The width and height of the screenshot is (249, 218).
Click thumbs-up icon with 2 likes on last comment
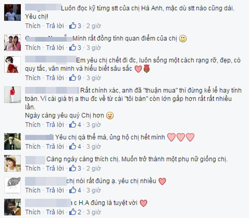click(x=73, y=212)
